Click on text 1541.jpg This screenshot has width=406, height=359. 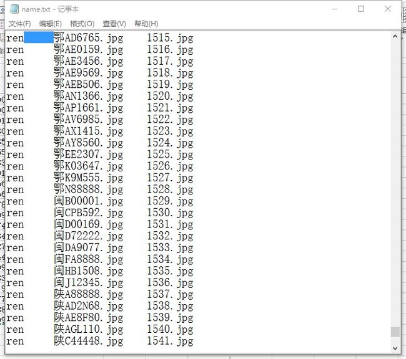click(x=170, y=341)
